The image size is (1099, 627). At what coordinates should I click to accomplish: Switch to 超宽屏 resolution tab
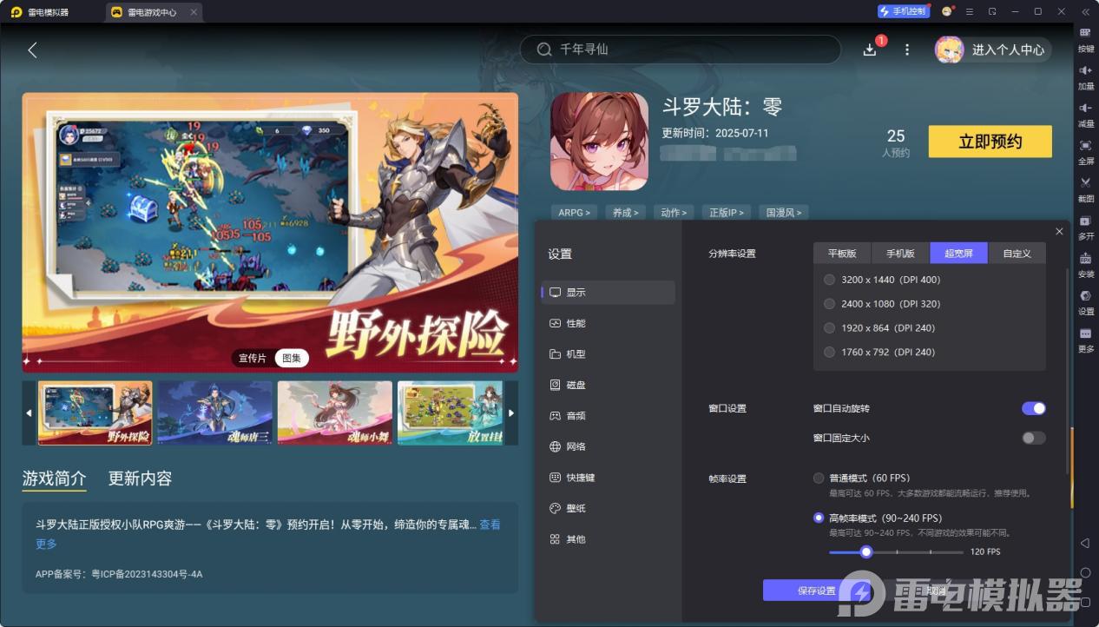(x=958, y=254)
